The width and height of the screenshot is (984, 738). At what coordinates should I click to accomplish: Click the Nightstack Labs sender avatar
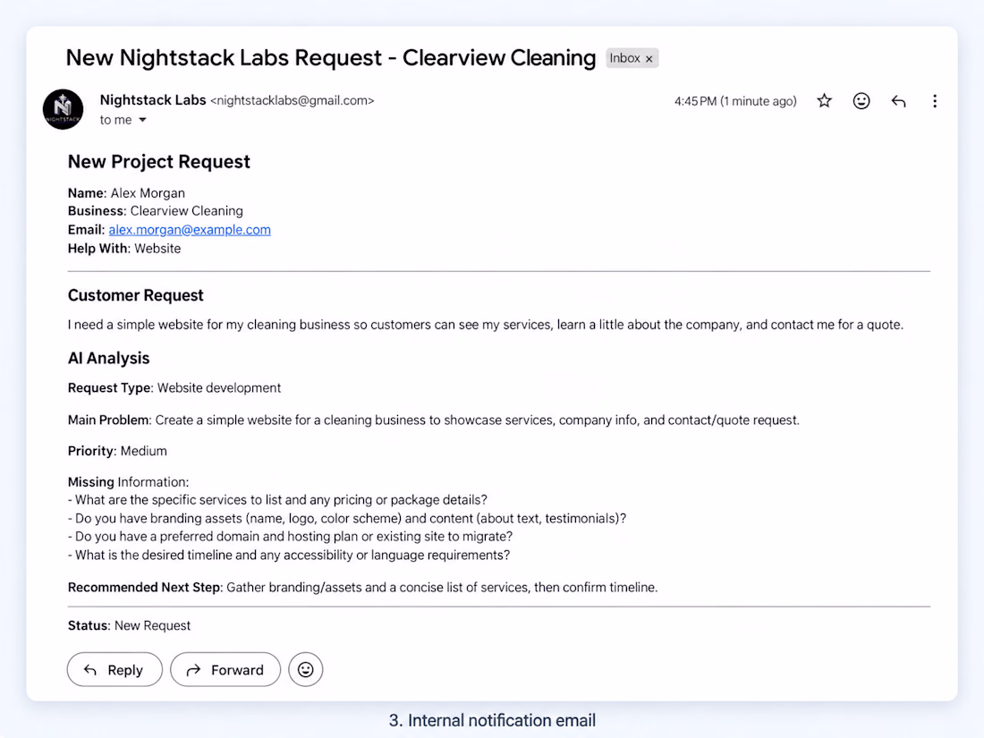coord(63,109)
